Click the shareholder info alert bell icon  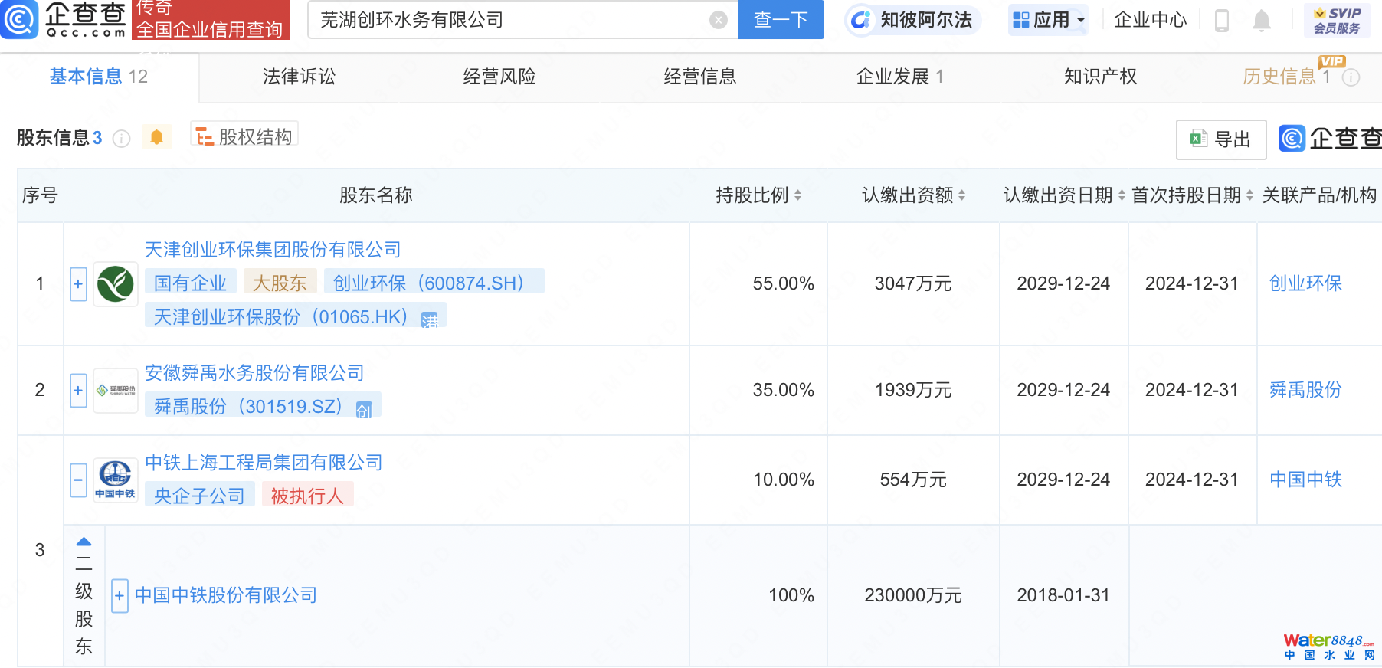click(x=157, y=137)
